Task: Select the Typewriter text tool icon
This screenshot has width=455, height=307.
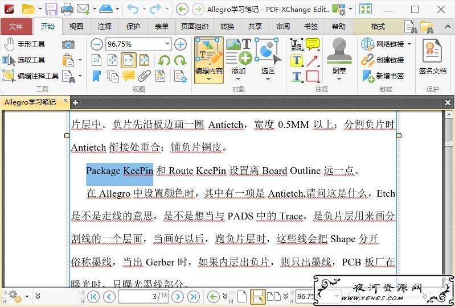Action: pyautogui.click(x=296, y=44)
